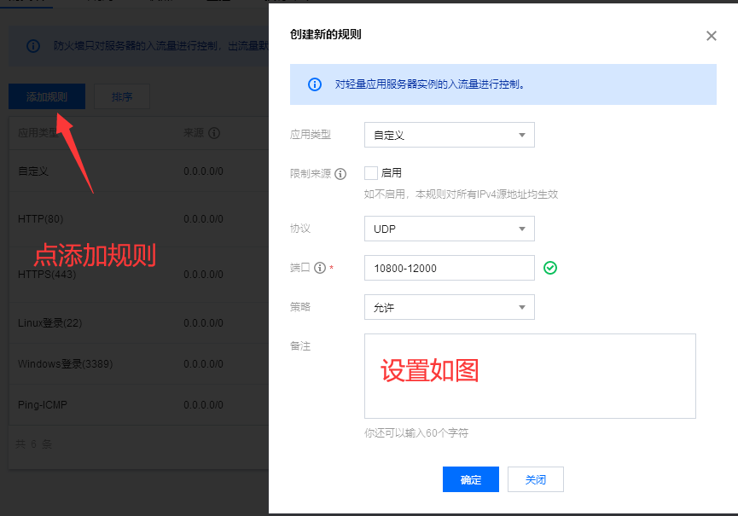Click the 排序 button
Viewport: 738px width, 516px height.
(122, 96)
